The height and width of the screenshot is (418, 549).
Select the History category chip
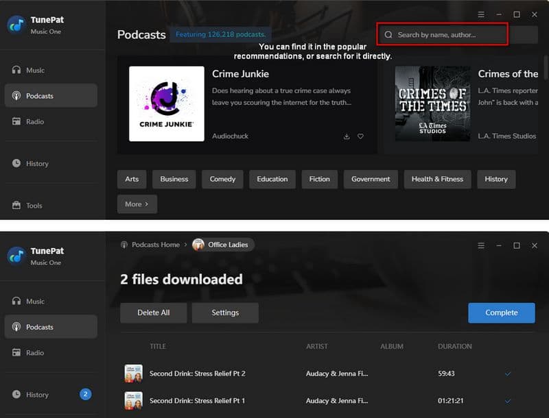(x=496, y=179)
